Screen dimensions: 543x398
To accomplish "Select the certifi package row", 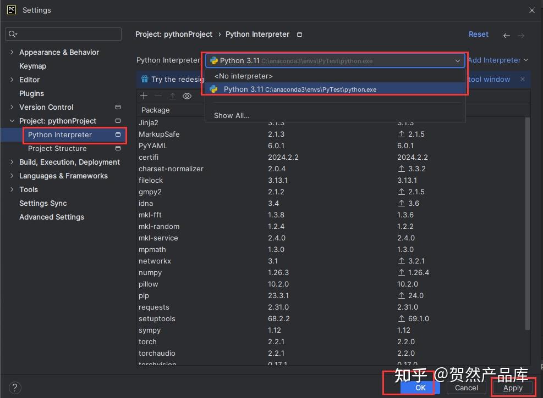I will coord(331,157).
